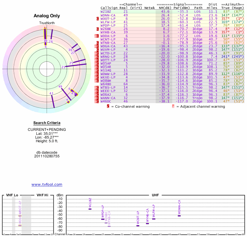The image size is (247, 237).
Task: Click the co-channel icon in the legend
Action: [108, 106]
